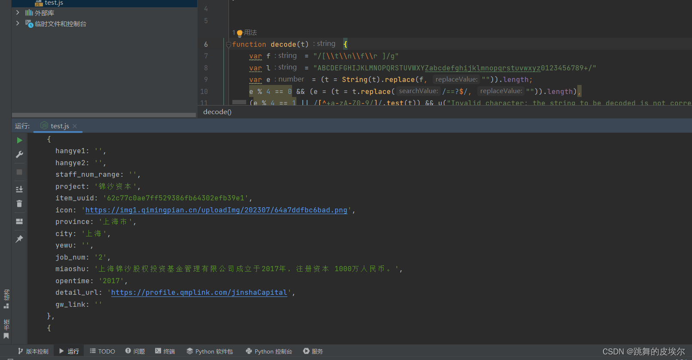
Task: Click the project panel horizontal scrollbar
Action: click(x=104, y=115)
